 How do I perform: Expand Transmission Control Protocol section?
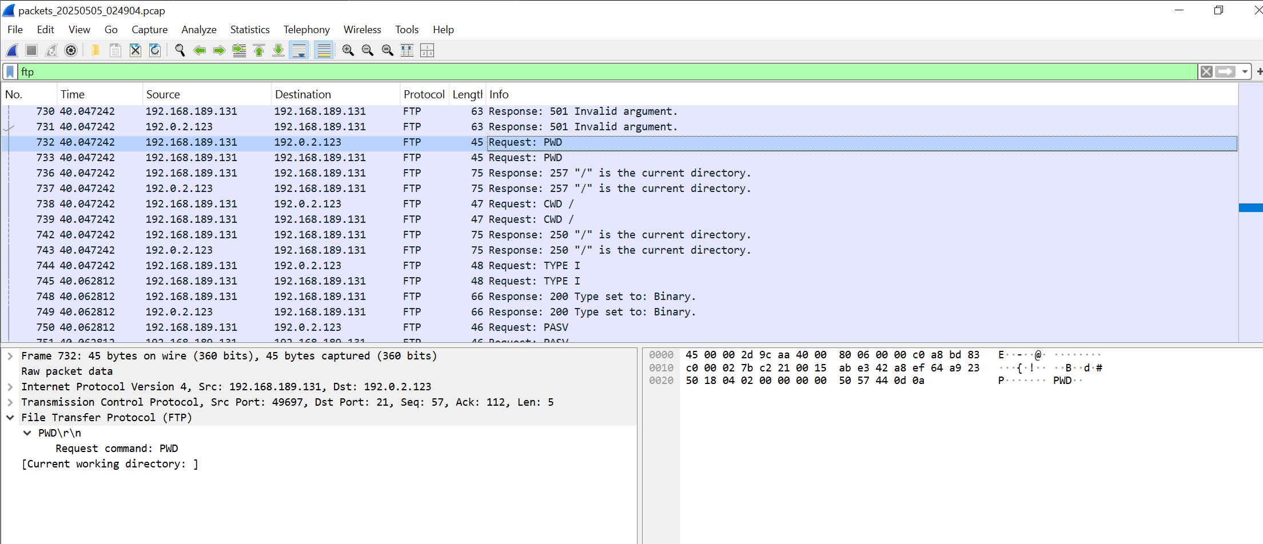pyautogui.click(x=10, y=402)
